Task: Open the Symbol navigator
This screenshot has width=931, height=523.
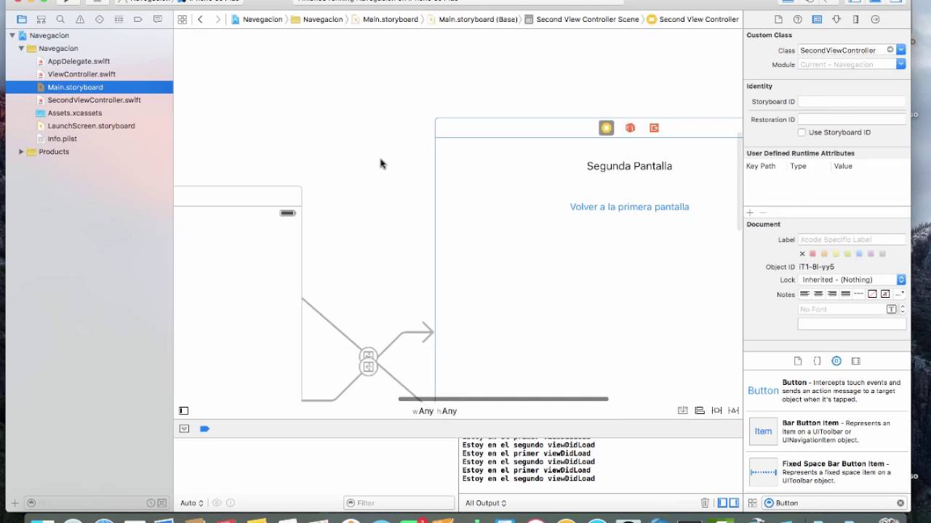Action: tap(41, 20)
